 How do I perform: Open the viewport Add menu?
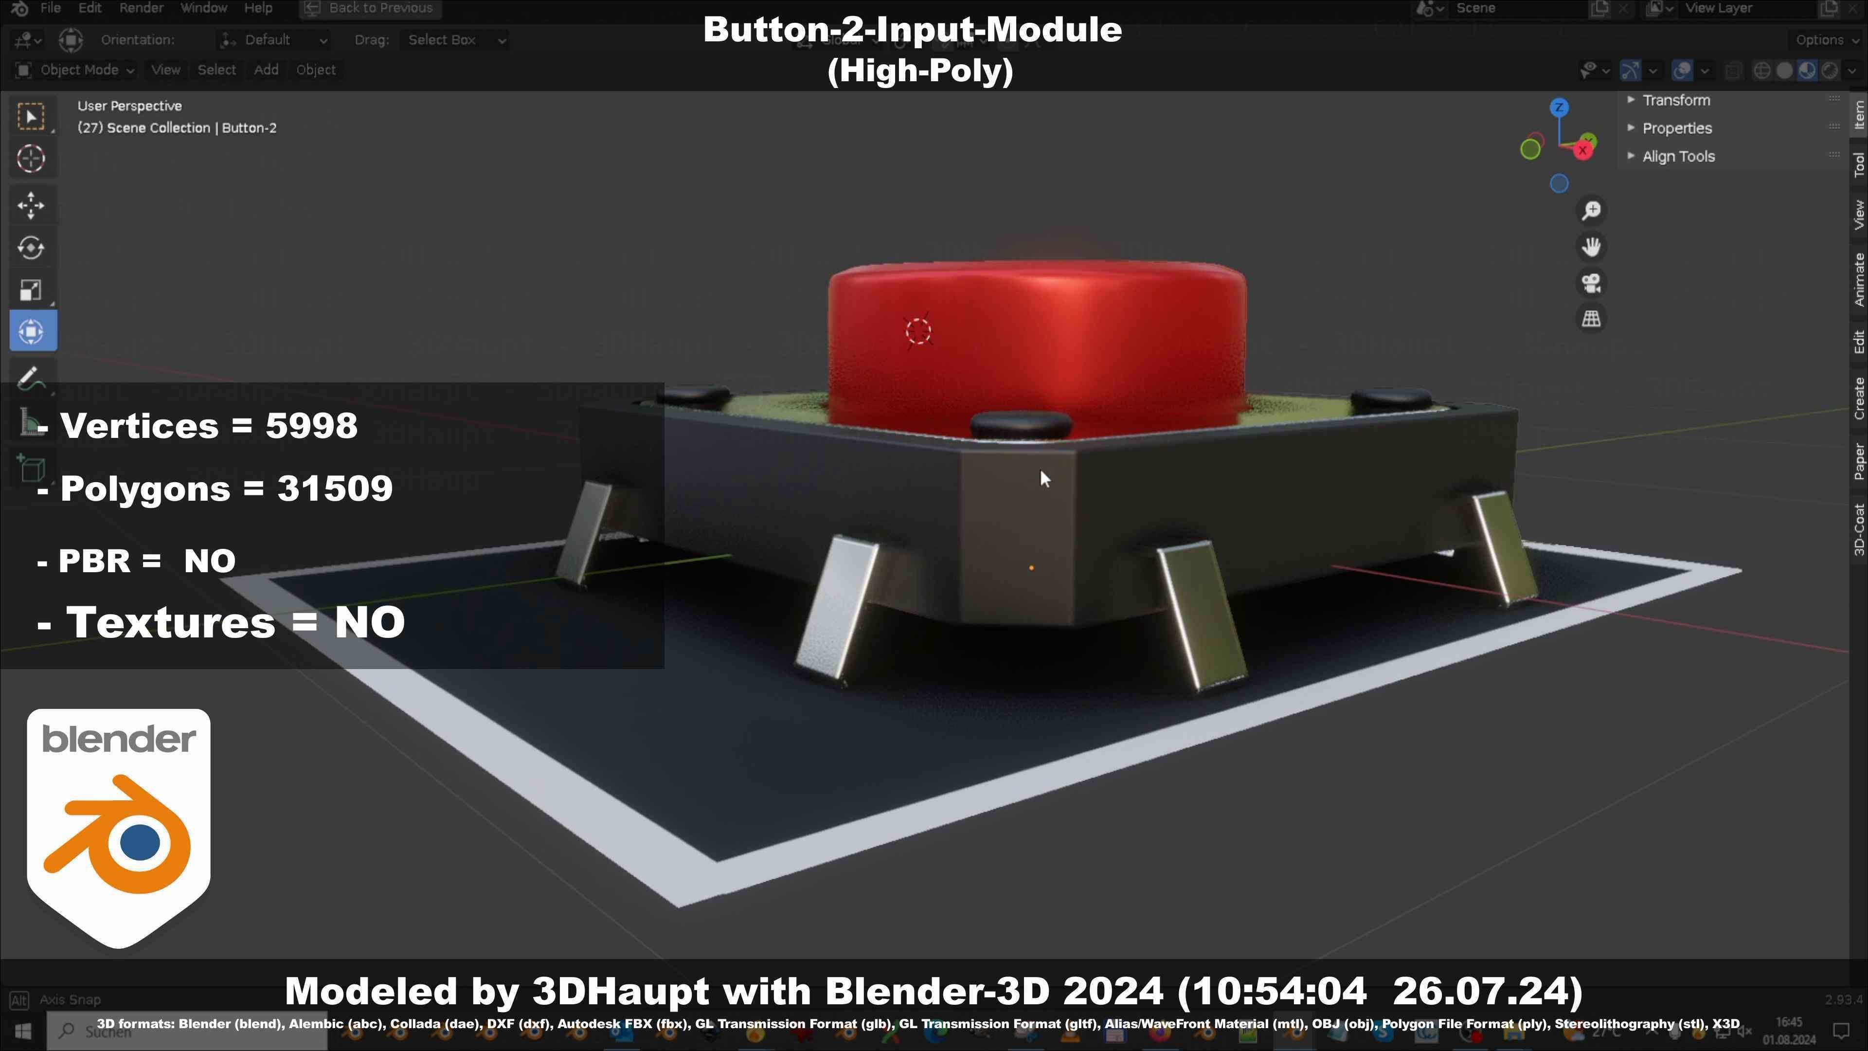[266, 71]
